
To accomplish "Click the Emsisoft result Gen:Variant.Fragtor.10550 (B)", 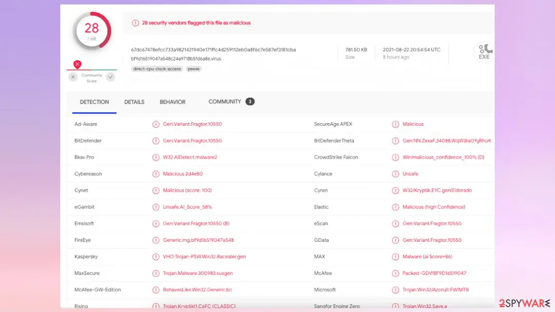I will [196, 223].
